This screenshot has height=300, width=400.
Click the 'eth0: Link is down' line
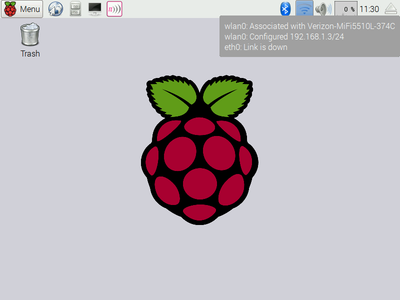(x=255, y=47)
